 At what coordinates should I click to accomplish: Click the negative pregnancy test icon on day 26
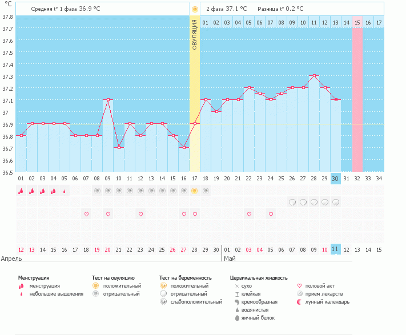click(x=292, y=202)
